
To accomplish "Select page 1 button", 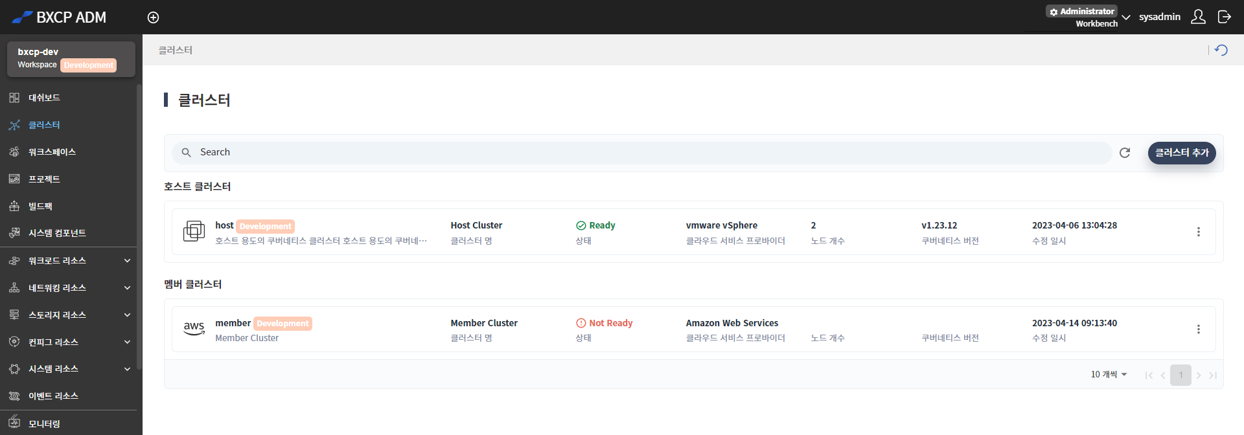I will [x=1181, y=375].
